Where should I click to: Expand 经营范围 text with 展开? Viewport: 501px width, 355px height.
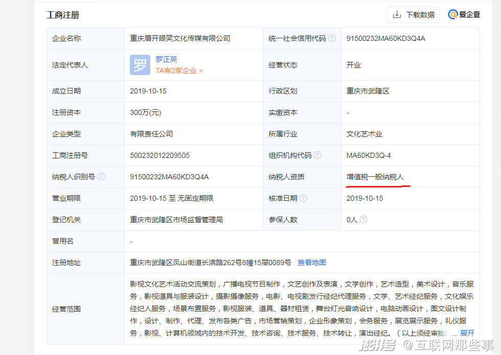point(467,333)
